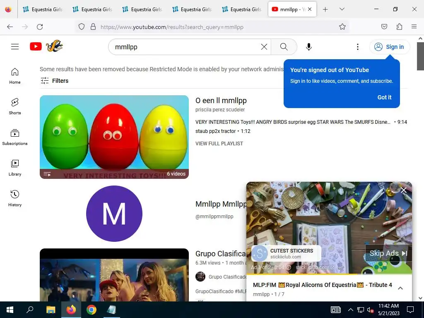Click the Sign in button
The image size is (424, 318).
(x=389, y=47)
